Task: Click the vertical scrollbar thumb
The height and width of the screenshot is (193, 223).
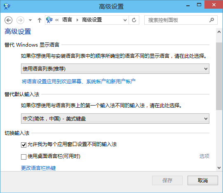Action: click(219, 76)
